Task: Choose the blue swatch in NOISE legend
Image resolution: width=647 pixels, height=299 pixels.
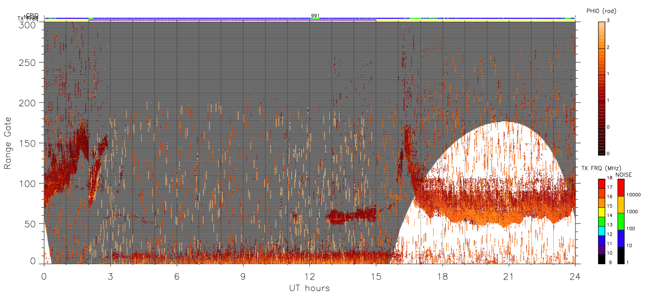Action: 621,238
